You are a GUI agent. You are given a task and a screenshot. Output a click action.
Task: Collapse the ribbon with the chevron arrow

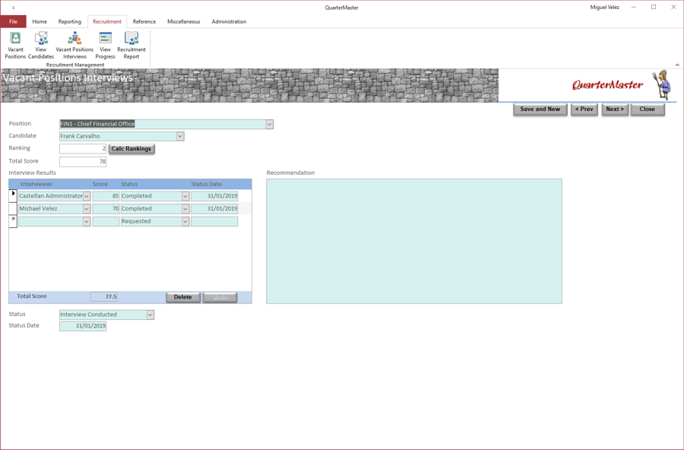coord(677,65)
